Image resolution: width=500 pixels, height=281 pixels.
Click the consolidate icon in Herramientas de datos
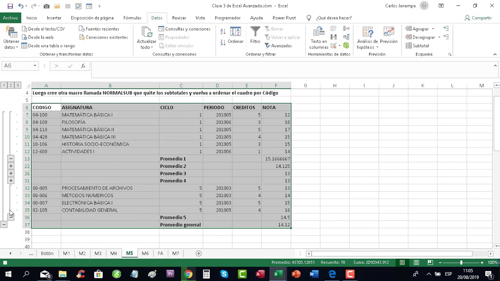point(346,28)
